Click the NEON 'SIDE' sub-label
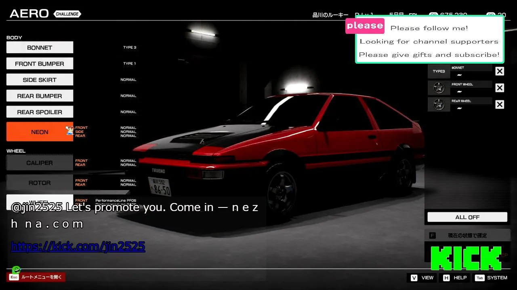Image resolution: width=517 pixels, height=290 pixels. (80, 132)
